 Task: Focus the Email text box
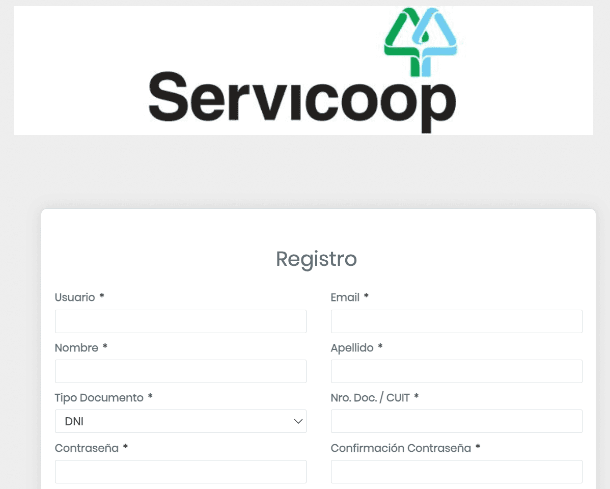[456, 321]
